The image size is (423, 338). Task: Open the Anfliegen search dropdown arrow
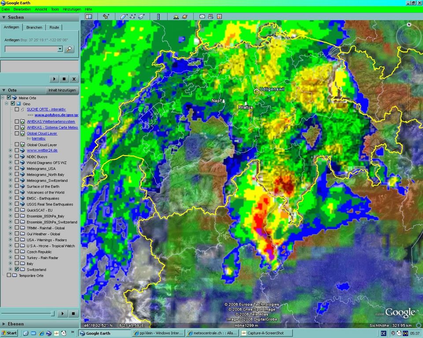click(60, 49)
